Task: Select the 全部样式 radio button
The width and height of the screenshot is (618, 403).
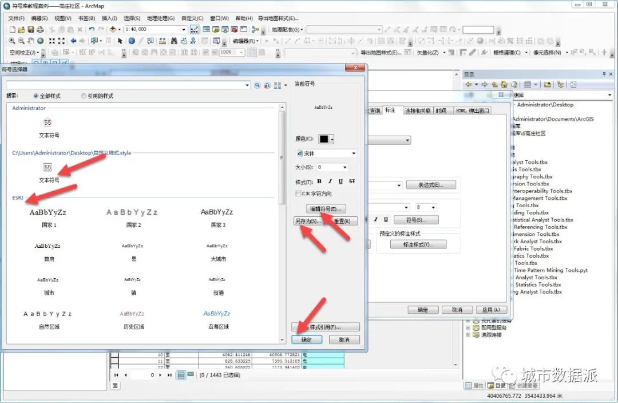Action: [36, 96]
